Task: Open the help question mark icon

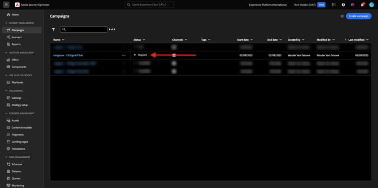Action: pyautogui.click(x=343, y=5)
